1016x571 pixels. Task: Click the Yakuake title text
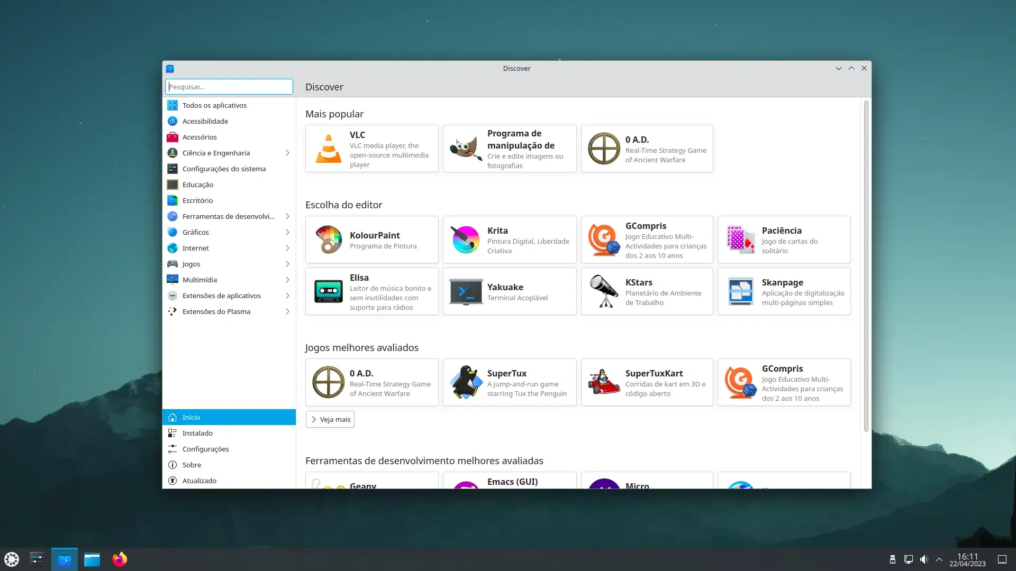pos(505,287)
